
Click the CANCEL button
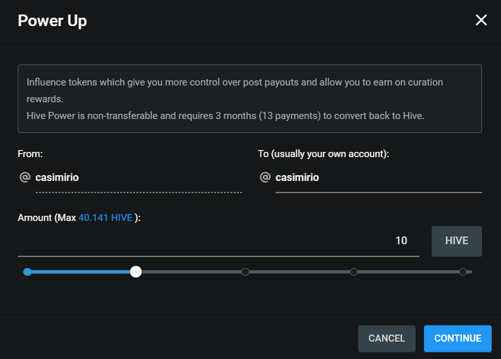pos(387,338)
